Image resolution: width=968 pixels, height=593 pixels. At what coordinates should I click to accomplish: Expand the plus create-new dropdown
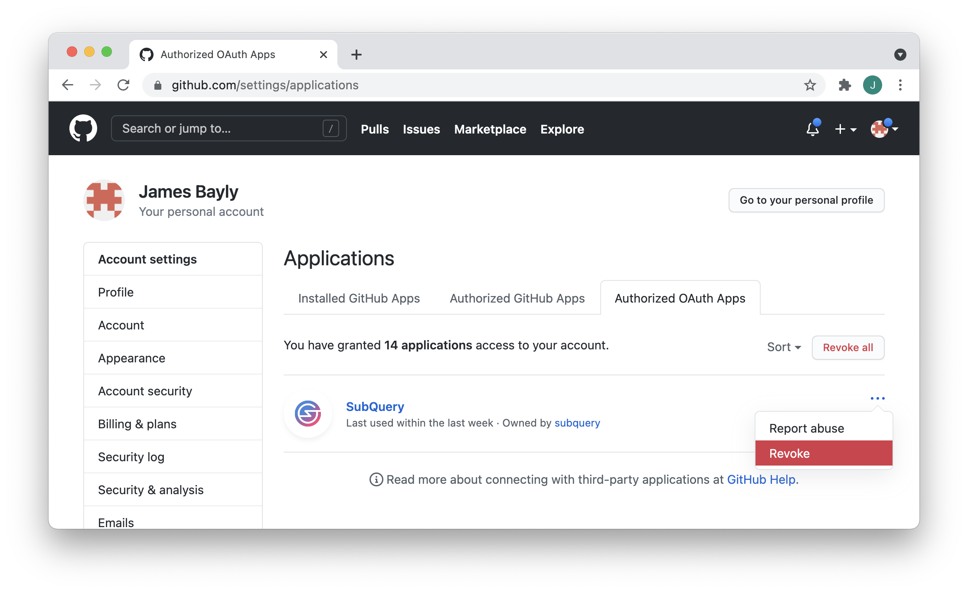pyautogui.click(x=845, y=129)
